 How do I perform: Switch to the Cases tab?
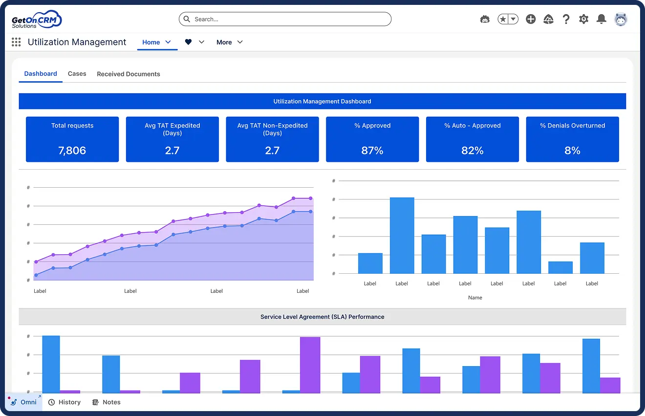(77, 74)
